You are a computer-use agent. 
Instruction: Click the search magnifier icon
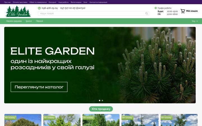146,13
